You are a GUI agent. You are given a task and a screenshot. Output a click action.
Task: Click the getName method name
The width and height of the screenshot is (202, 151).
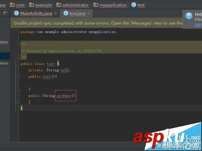[x=64, y=96]
